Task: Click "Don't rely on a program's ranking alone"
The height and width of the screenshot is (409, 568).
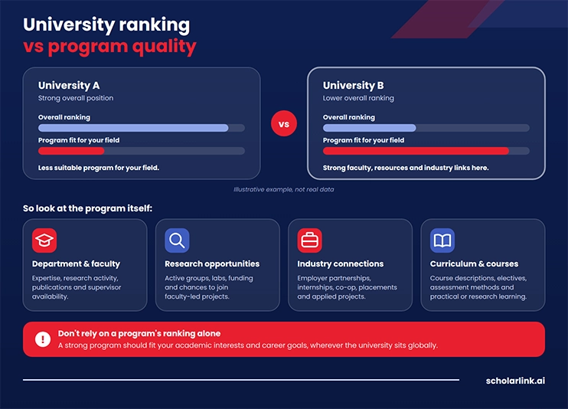Action: 139,333
